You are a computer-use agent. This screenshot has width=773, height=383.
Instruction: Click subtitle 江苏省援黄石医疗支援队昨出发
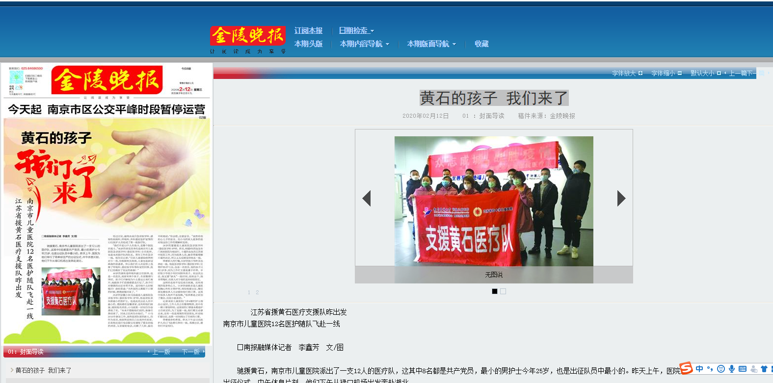point(298,312)
